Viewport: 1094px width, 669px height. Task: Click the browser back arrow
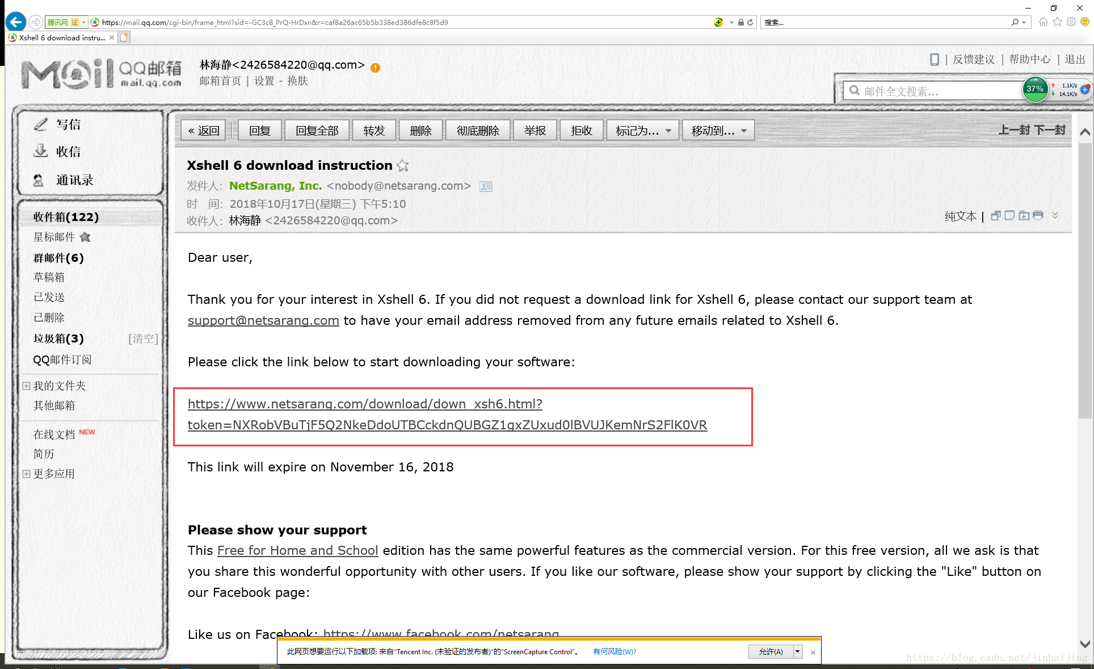click(x=16, y=22)
